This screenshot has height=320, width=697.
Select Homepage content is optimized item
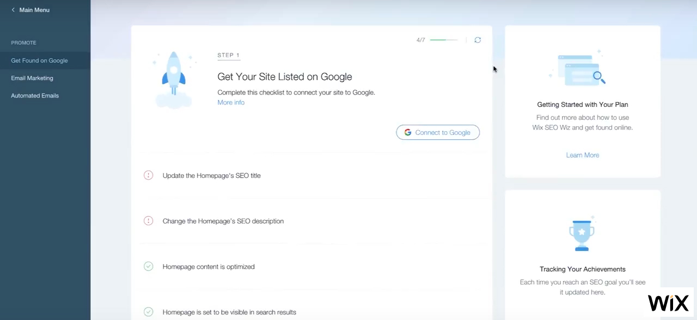click(x=209, y=267)
